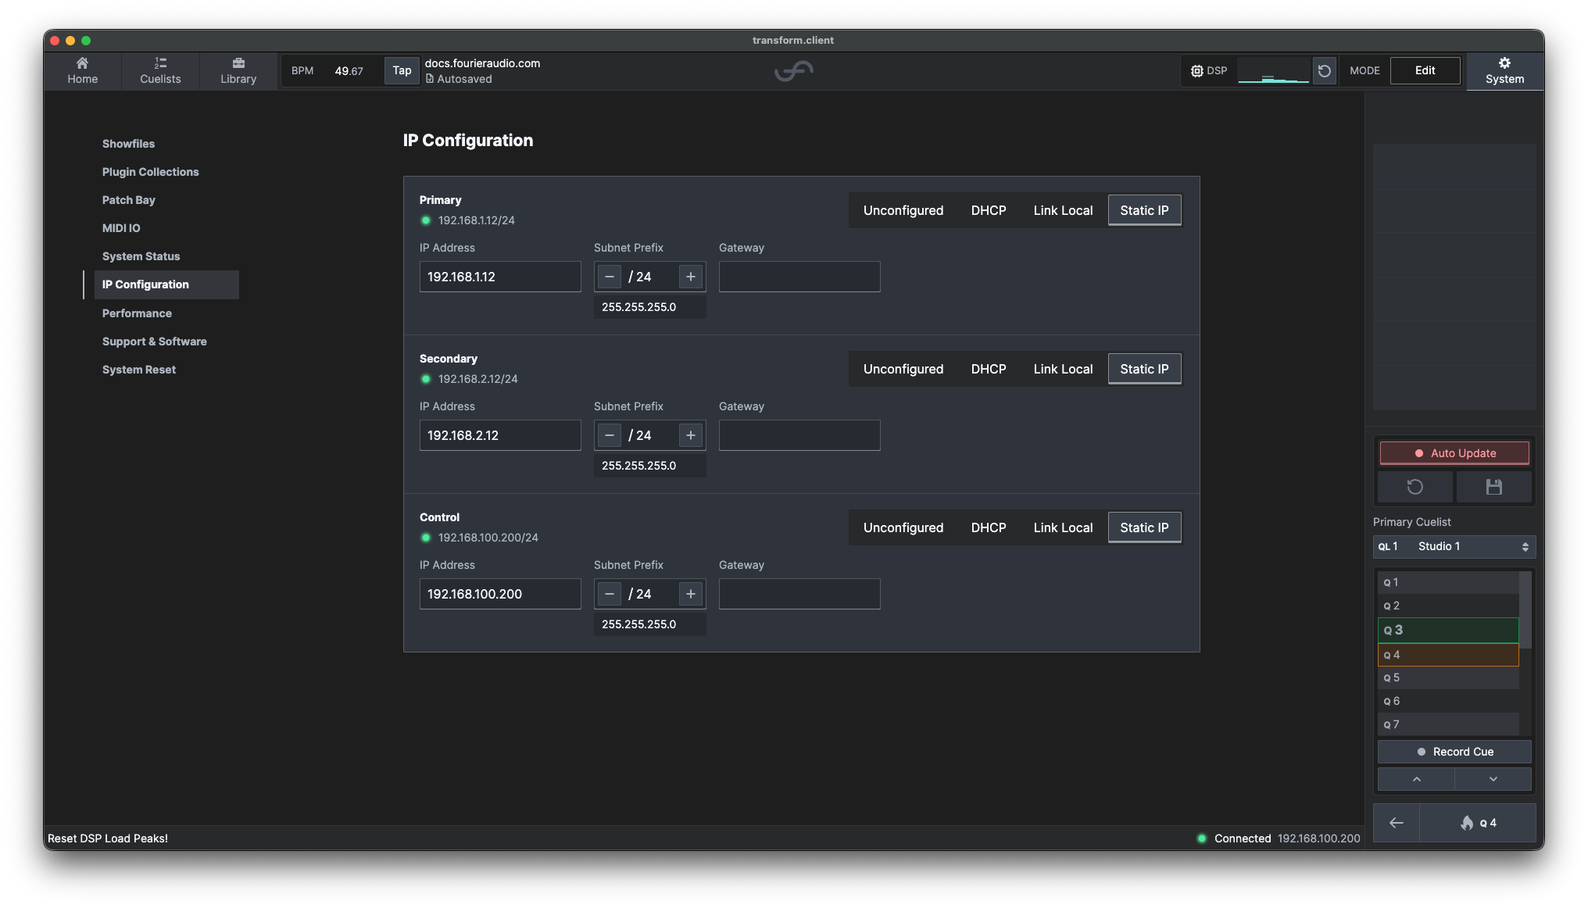This screenshot has height=908, width=1588.
Task: Reset DSP load peaks refresh icon
Action: tap(1324, 71)
